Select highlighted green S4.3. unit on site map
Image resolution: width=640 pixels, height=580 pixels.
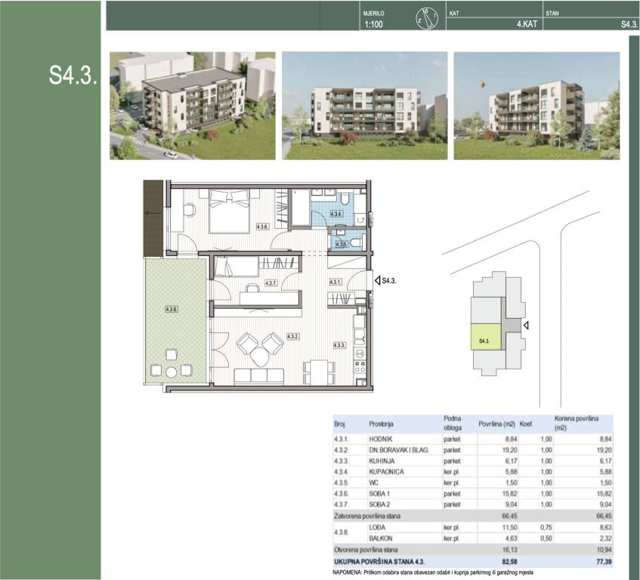(484, 340)
